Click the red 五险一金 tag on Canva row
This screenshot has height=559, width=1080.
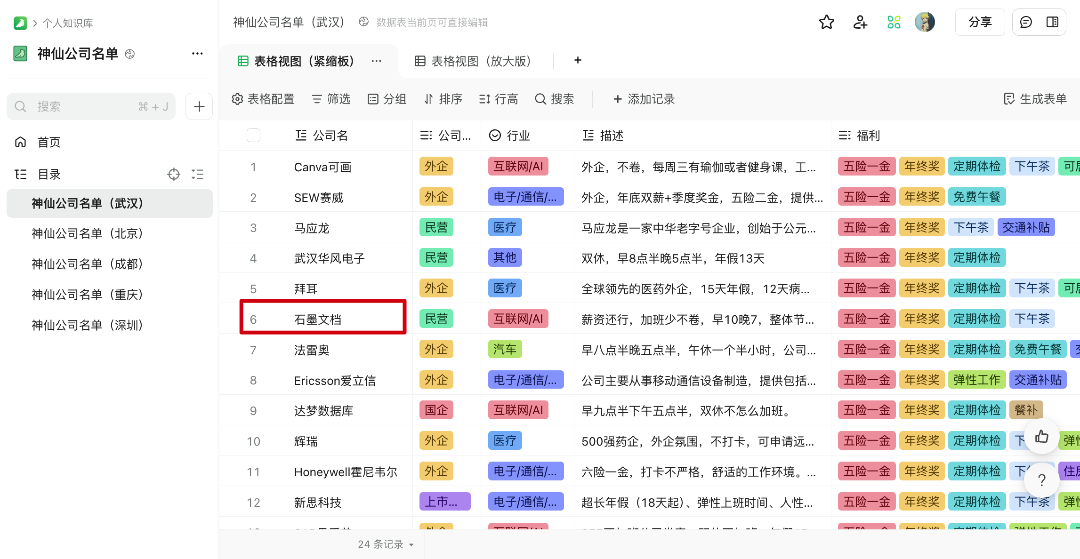point(866,167)
